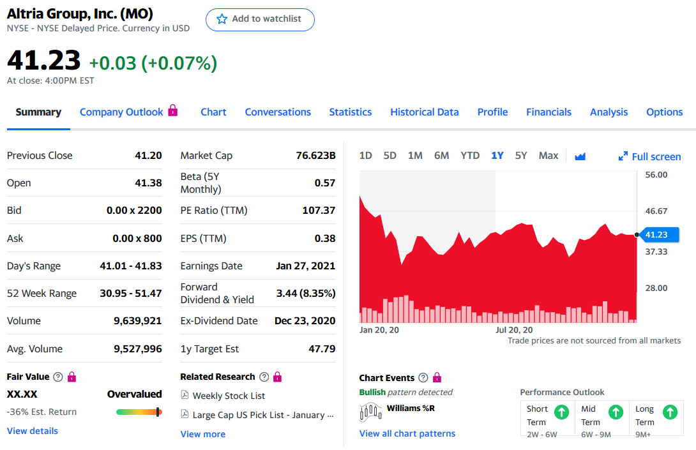Click the help icon next to Fair Value
Screen dimensions: 696x450
(x=57, y=377)
